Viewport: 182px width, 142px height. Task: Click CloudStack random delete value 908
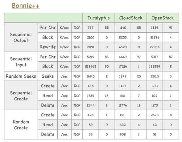pyautogui.click(x=123, y=134)
